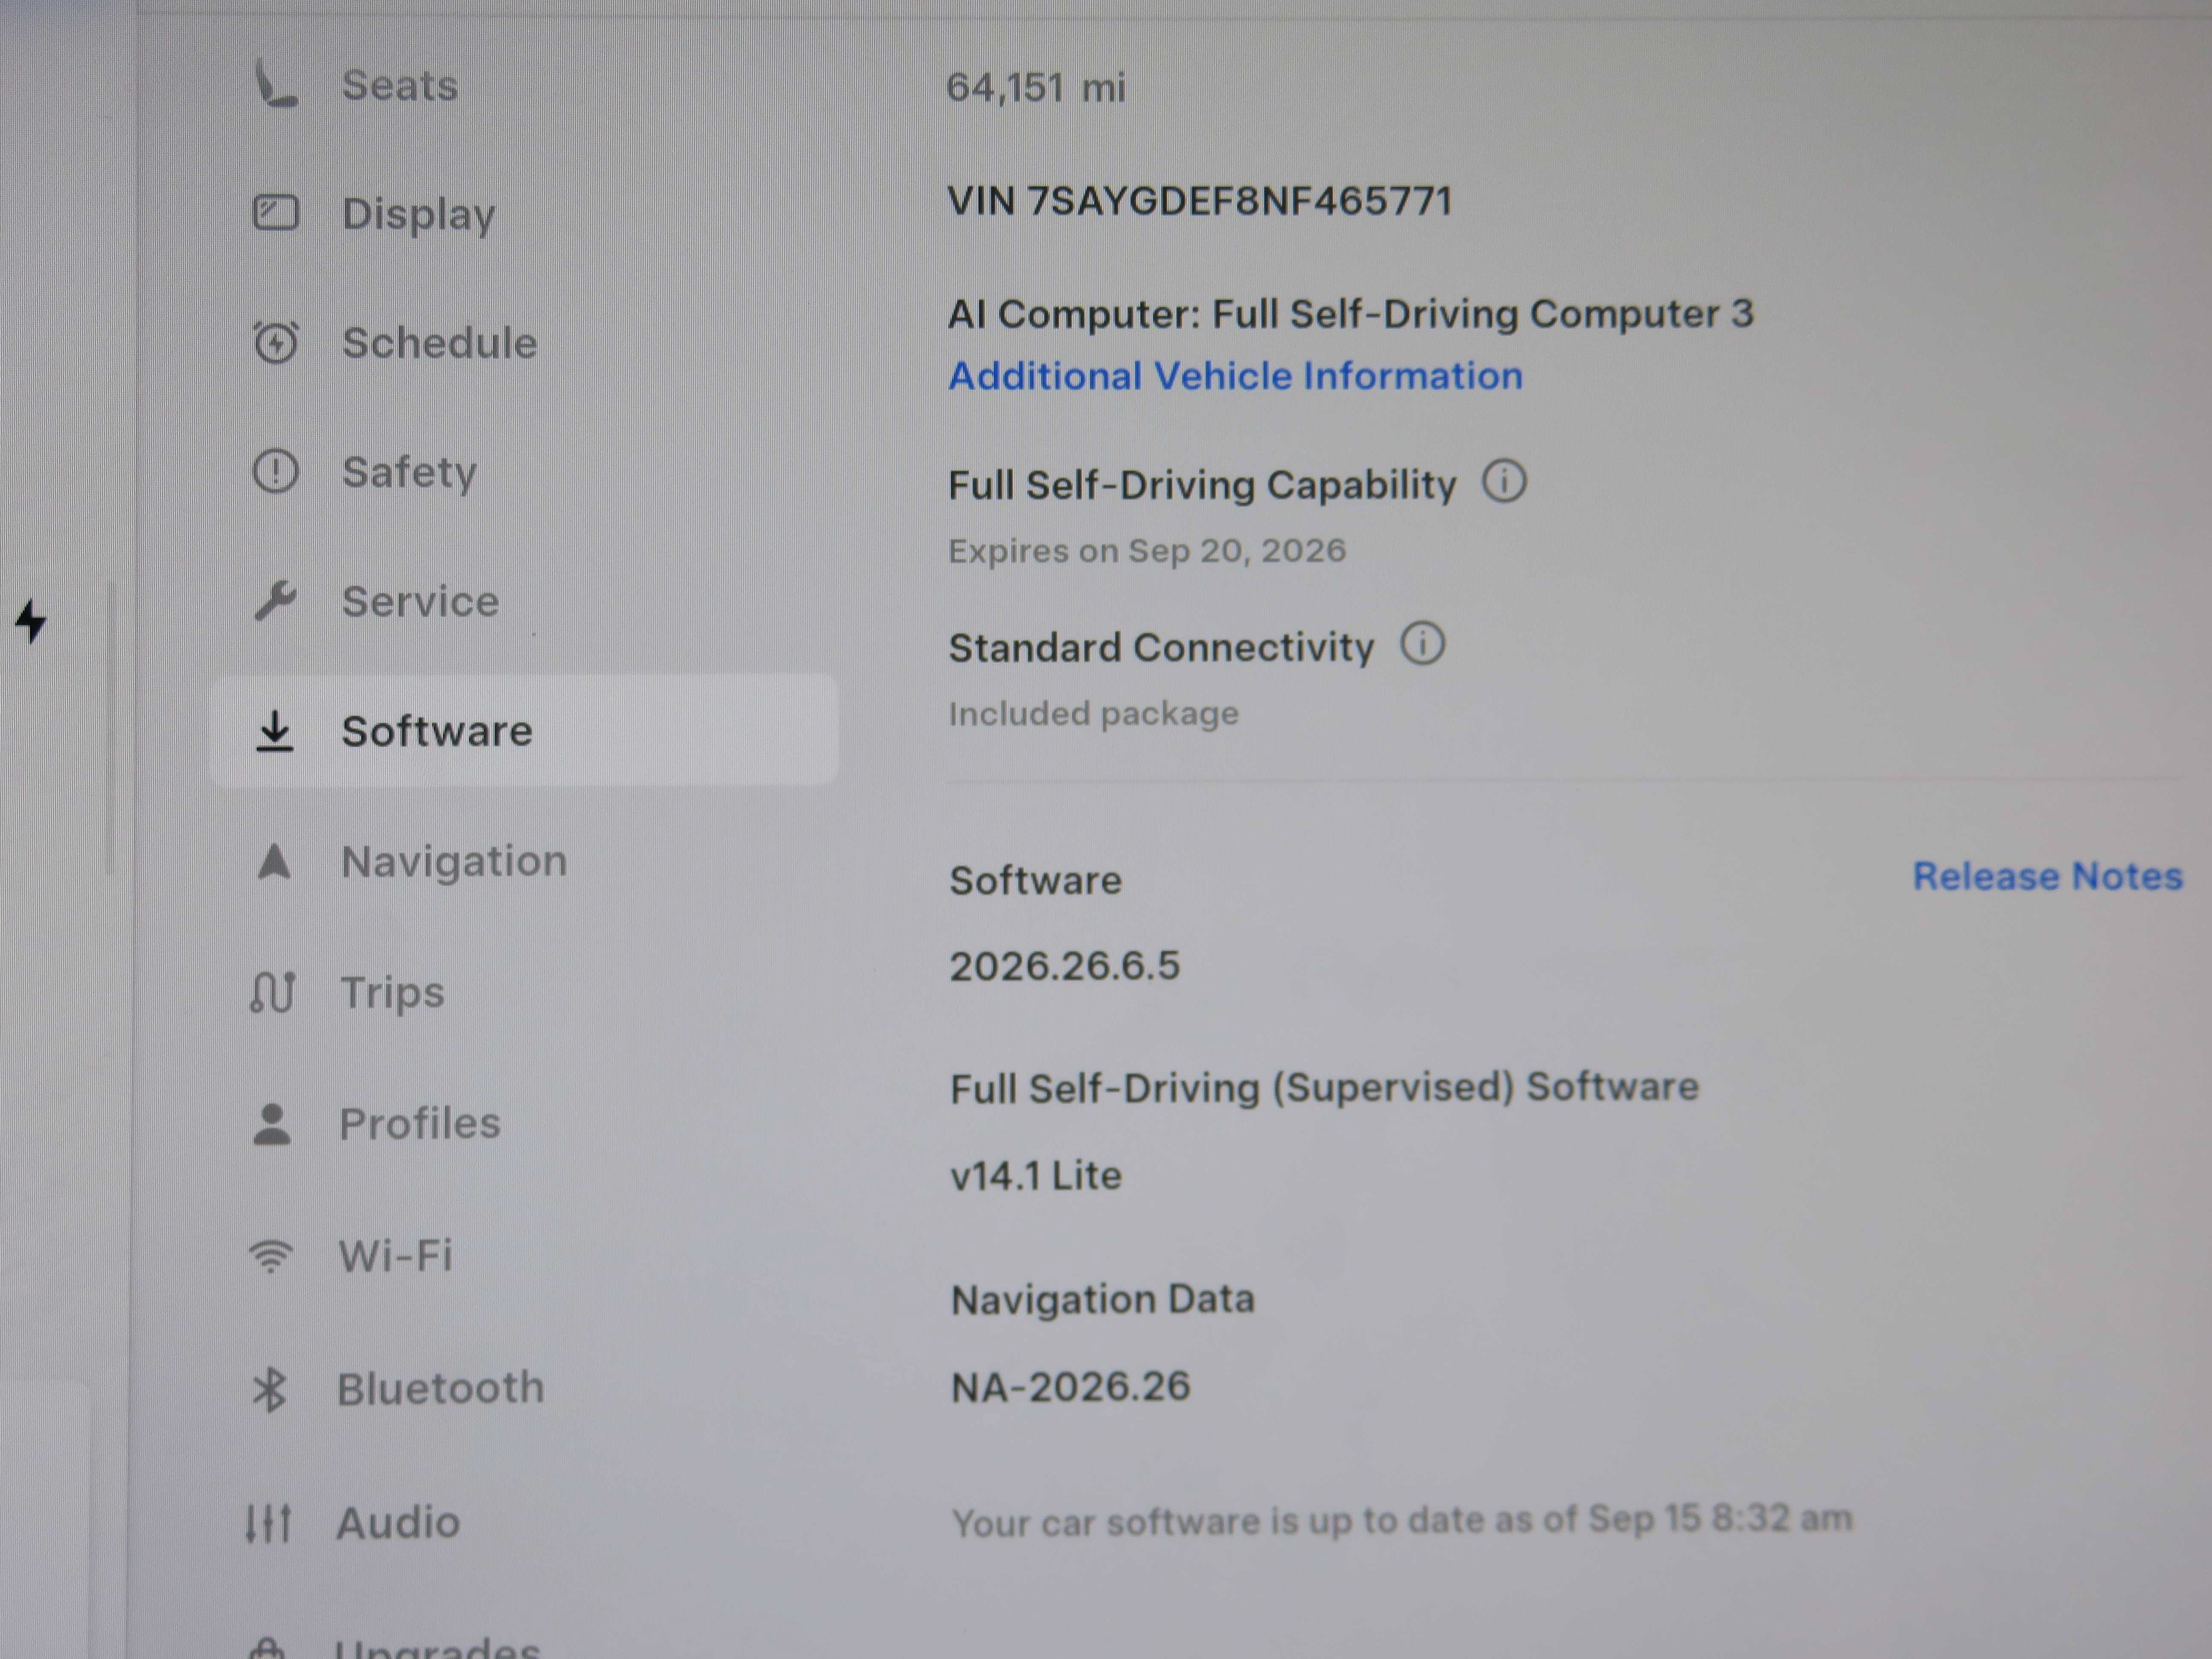Open the Software menu item
The height and width of the screenshot is (1659, 2212).
524,730
